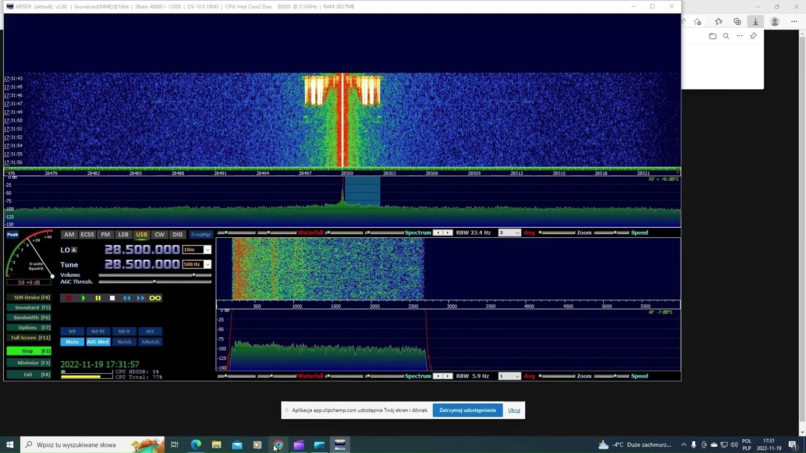This screenshot has height=453, width=806.
Task: Start recording with the red record button
Action: point(69,298)
